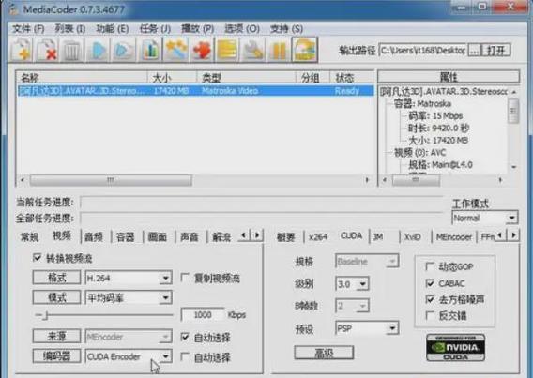Toggle the 去方格噪声 checkbox
Screen dimensions: 533x378
coord(430,299)
